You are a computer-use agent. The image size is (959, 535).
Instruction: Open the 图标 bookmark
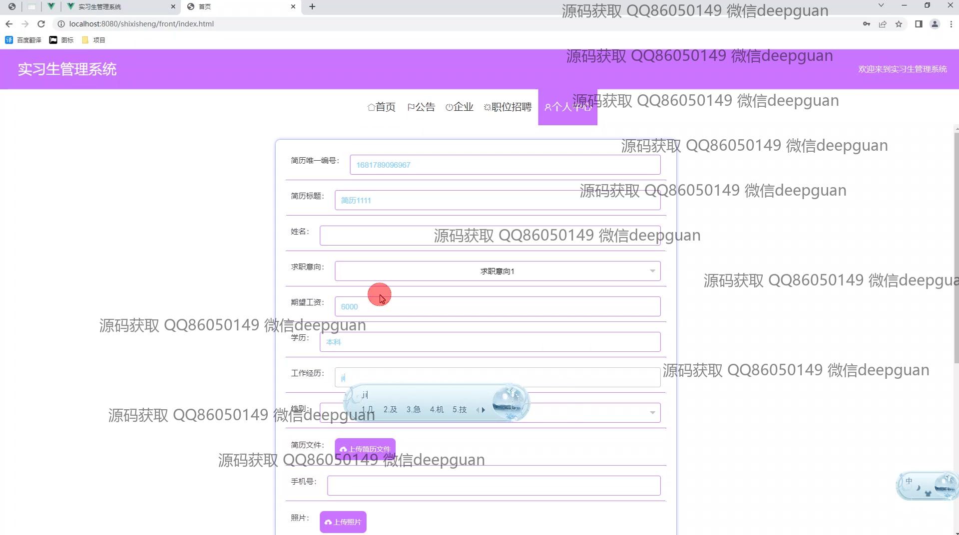point(61,40)
